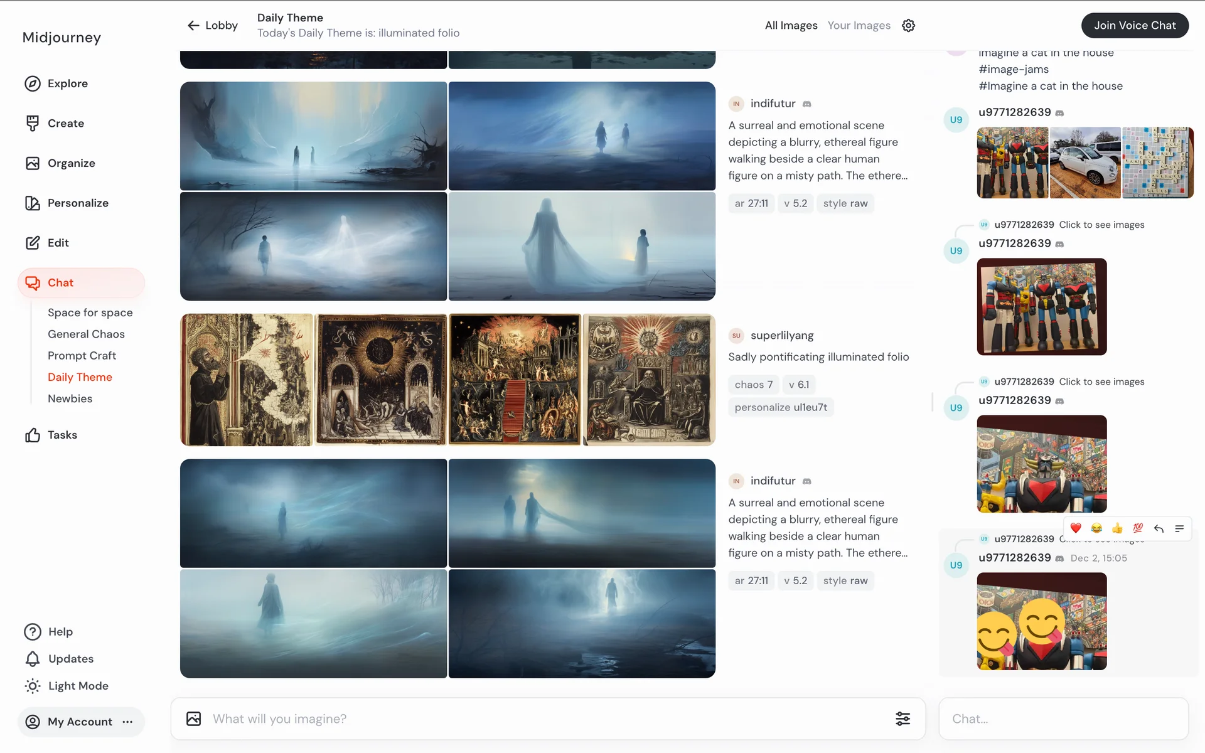
Task: Switch the filter to All Images
Action: click(x=791, y=26)
